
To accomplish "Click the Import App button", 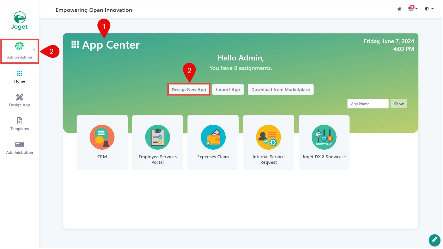I will [x=228, y=89].
